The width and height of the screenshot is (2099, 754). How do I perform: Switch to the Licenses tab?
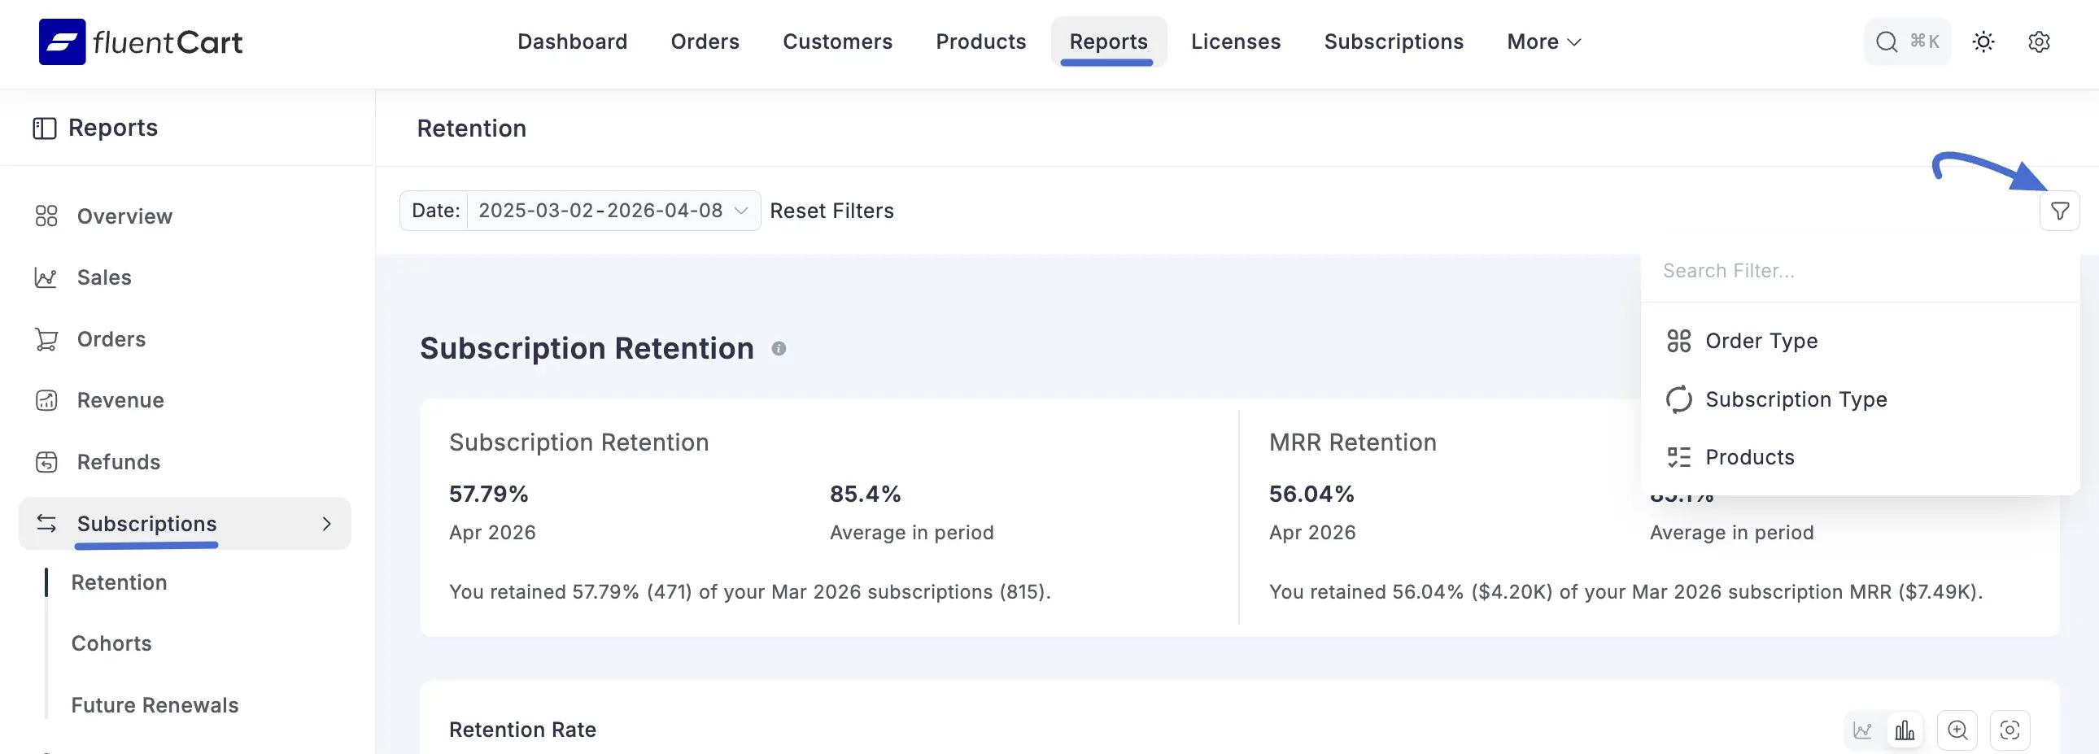pyautogui.click(x=1235, y=41)
